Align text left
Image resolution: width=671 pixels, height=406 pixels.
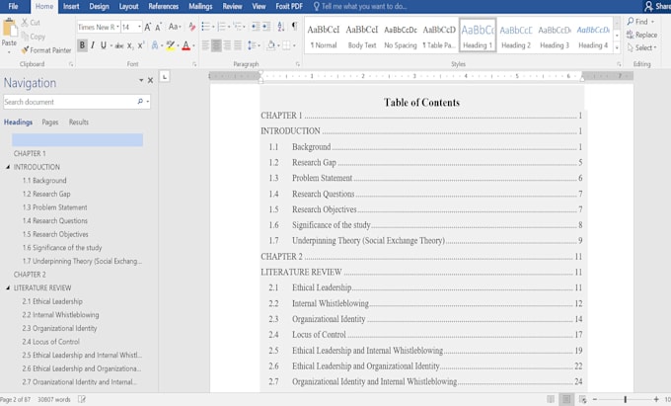[x=206, y=45]
